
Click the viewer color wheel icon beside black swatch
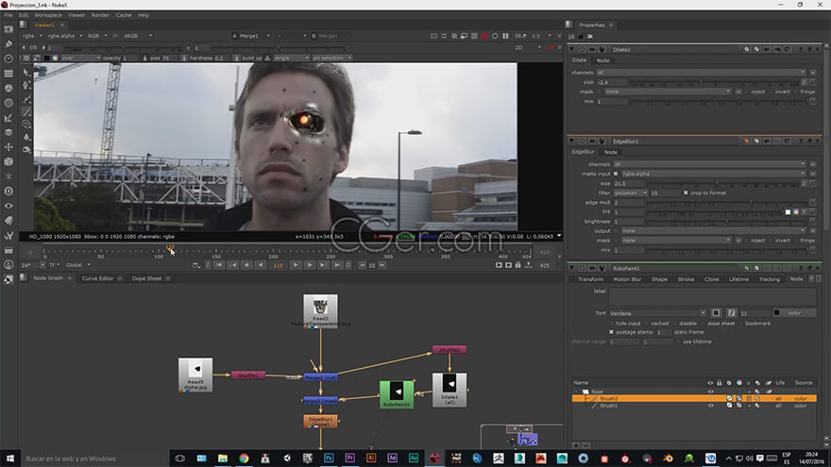pyautogui.click(x=55, y=58)
